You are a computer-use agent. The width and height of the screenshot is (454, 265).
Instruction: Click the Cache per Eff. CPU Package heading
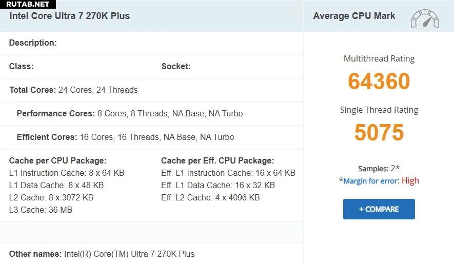point(218,161)
